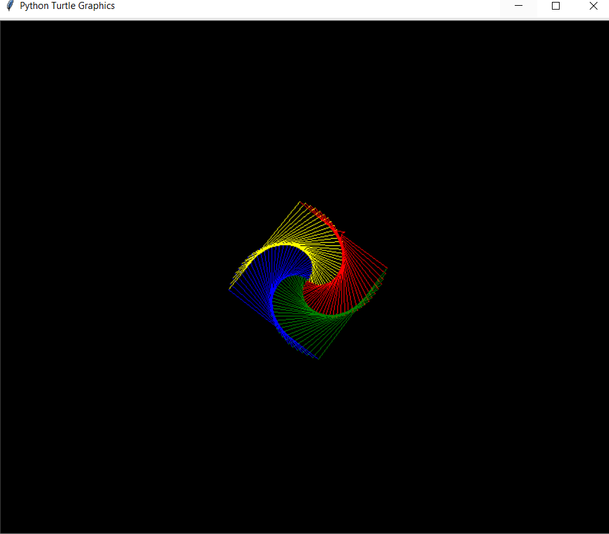This screenshot has height=534, width=609.
Task: Click the bottom corner of the spiral square
Action: click(x=319, y=359)
